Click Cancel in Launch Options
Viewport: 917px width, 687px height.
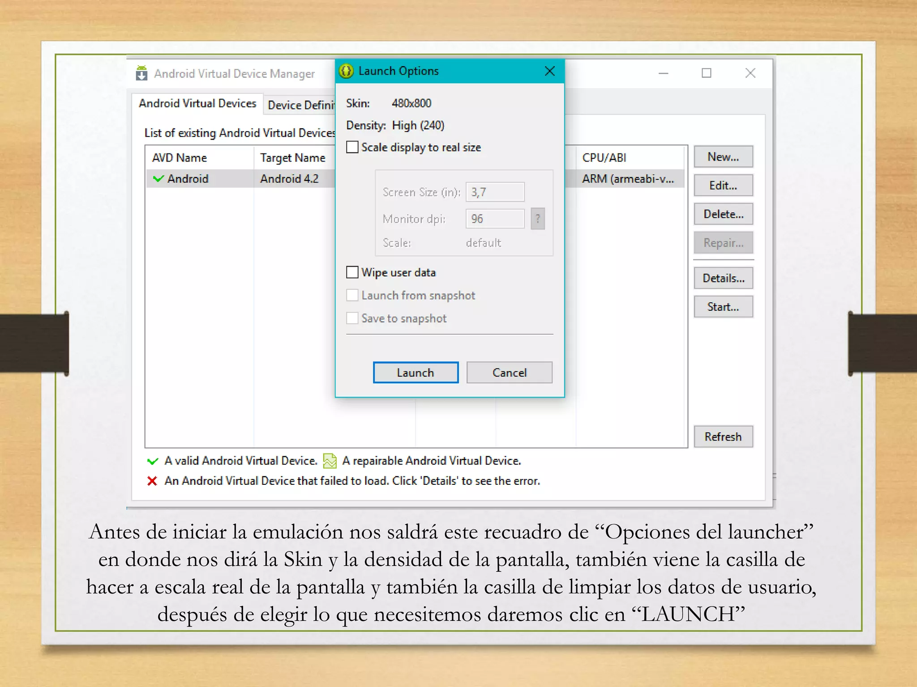pyautogui.click(x=510, y=373)
